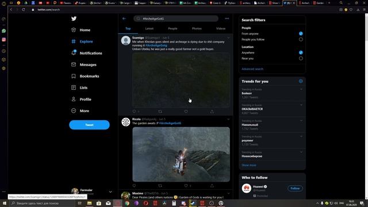This screenshot has width=368, height=207.
Task: Open the three-dot search options menu
Action: [x=227, y=18]
